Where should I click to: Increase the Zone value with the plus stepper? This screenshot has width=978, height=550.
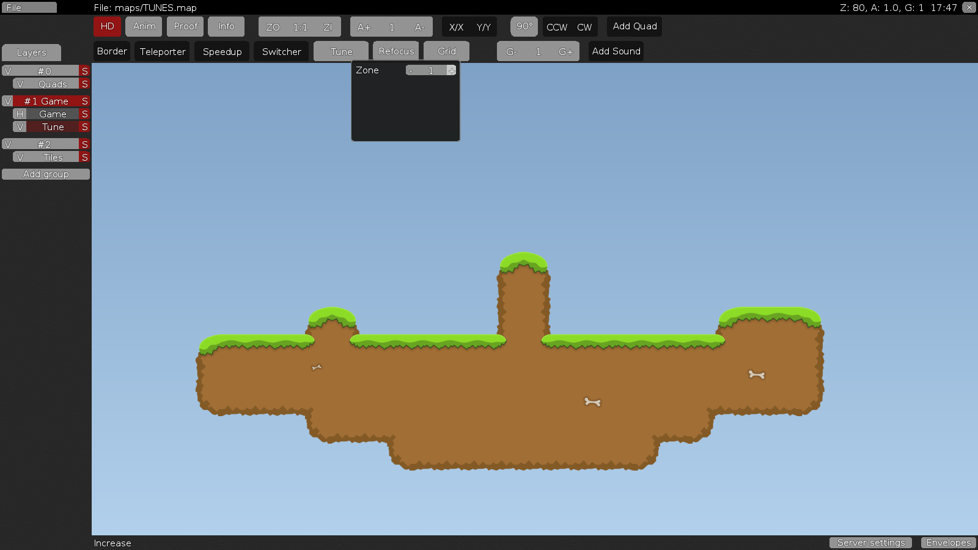coord(451,70)
